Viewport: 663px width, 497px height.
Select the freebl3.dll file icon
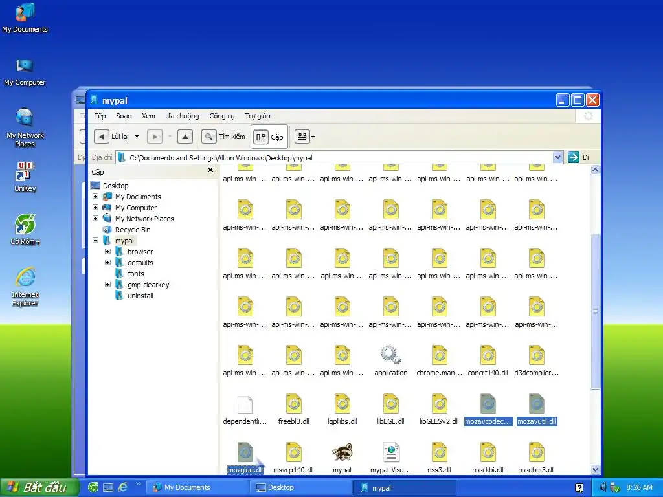pos(294,404)
